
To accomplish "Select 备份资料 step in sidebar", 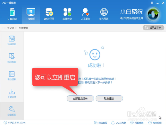I will tap(12, 76).
